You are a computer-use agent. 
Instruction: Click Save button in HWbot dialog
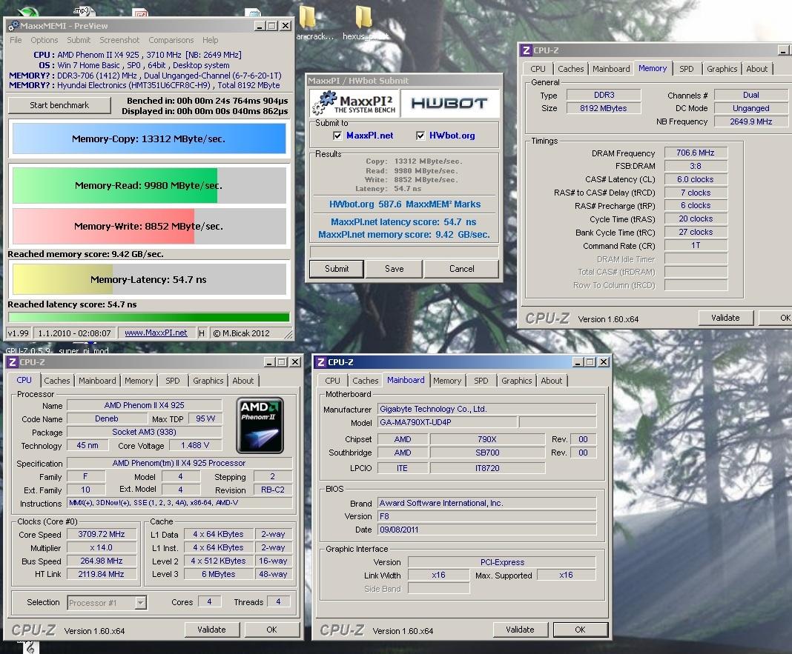(x=394, y=268)
